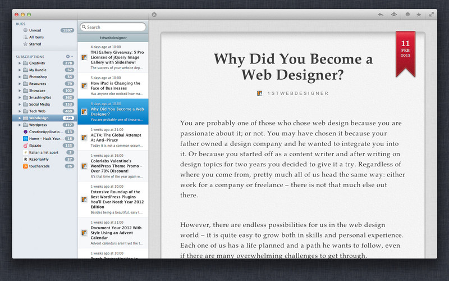
Task: Expand the Creativity folder
Action: coord(20,64)
